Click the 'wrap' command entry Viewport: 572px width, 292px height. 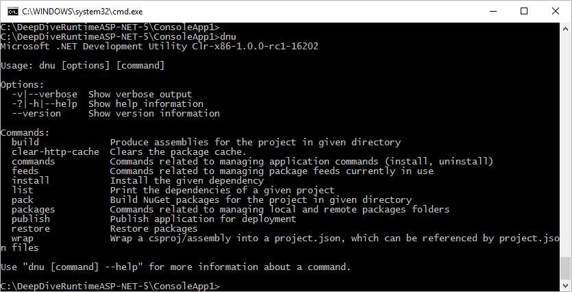(x=23, y=239)
